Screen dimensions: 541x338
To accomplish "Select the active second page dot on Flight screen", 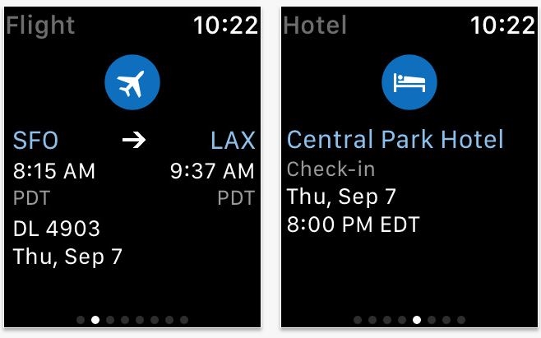I will pos(95,320).
